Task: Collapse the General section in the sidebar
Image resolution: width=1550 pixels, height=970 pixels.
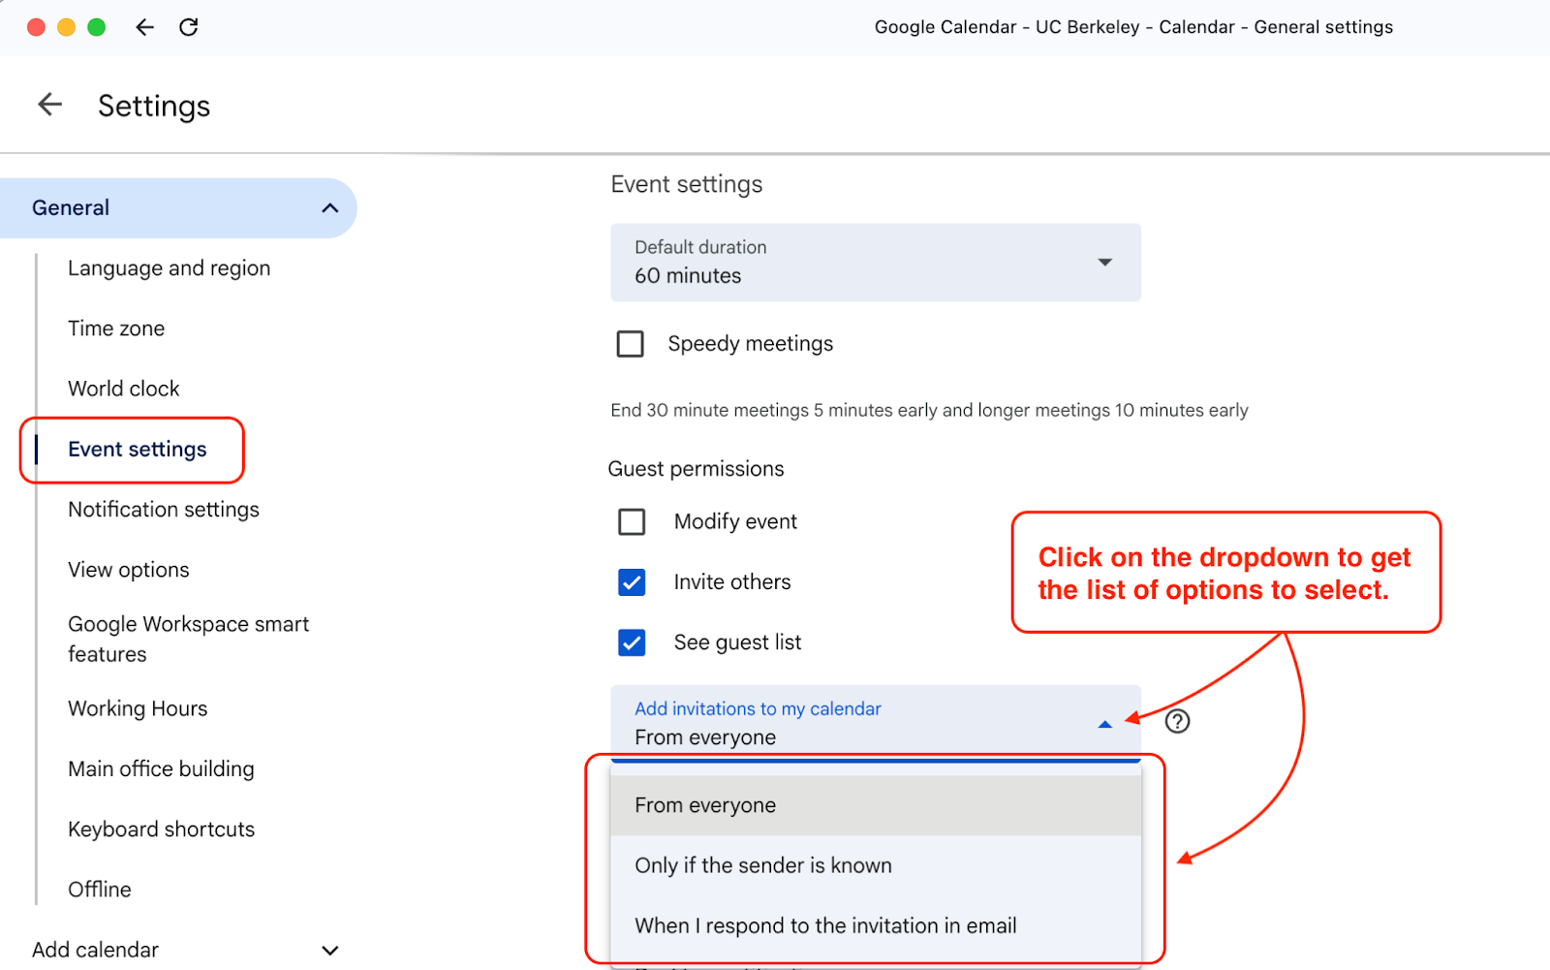Action: point(330,207)
